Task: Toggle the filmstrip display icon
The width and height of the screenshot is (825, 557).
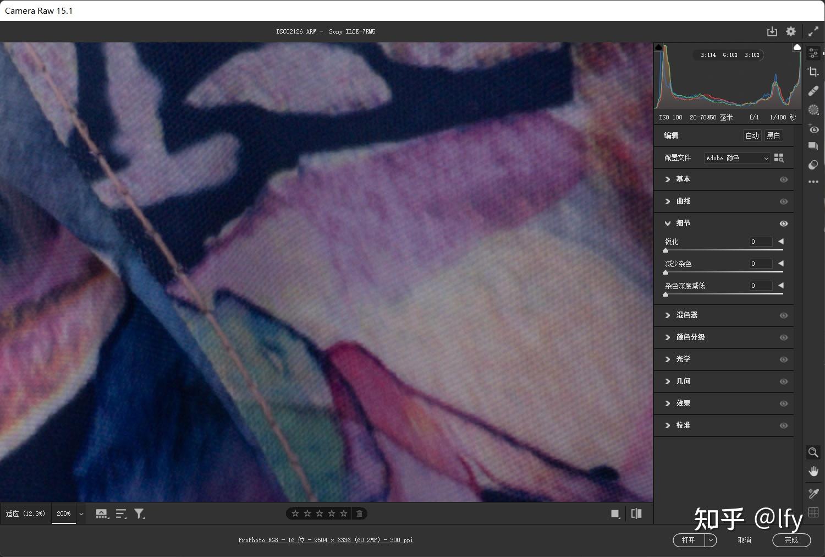Action: point(102,514)
